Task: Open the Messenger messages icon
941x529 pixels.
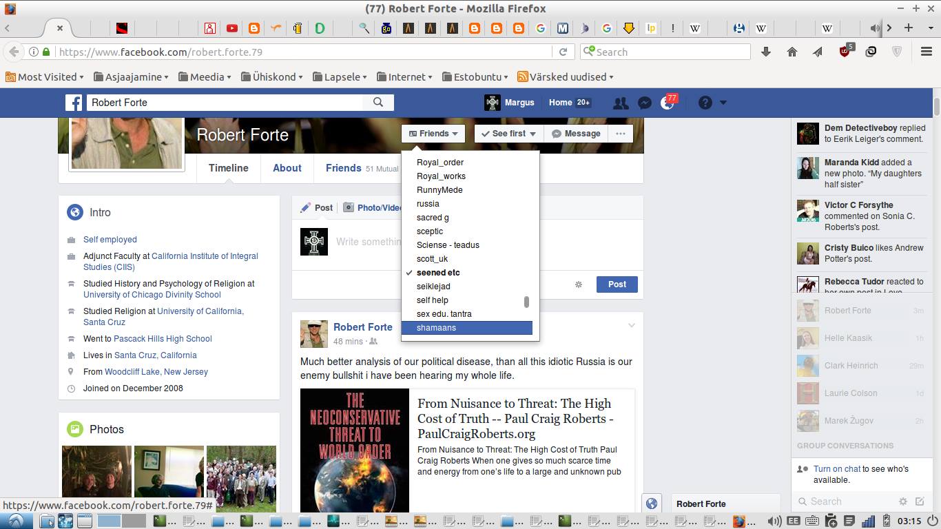Action: 645,103
